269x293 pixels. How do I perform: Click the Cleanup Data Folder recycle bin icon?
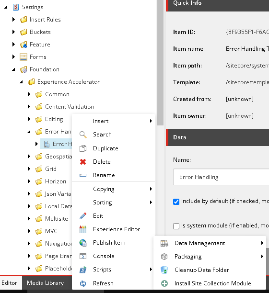tap(164, 270)
